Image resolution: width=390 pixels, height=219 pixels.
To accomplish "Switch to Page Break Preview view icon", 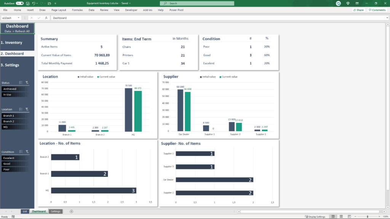I will [x=349, y=216].
